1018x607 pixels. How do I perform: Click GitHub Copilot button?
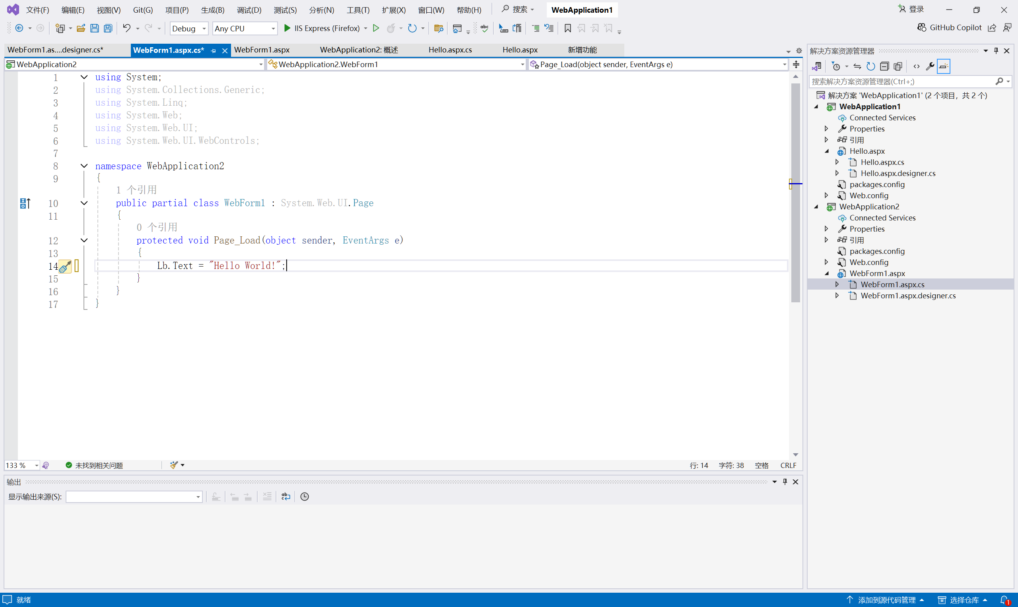tap(949, 27)
